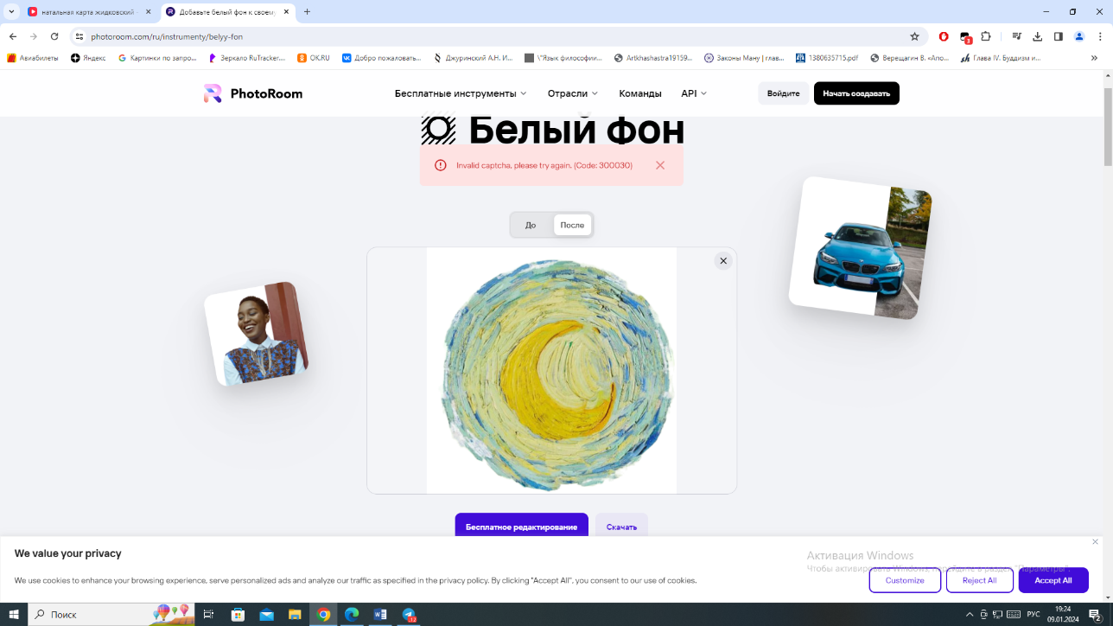
Task: Open the OK.RU bookmark
Action: pos(314,58)
